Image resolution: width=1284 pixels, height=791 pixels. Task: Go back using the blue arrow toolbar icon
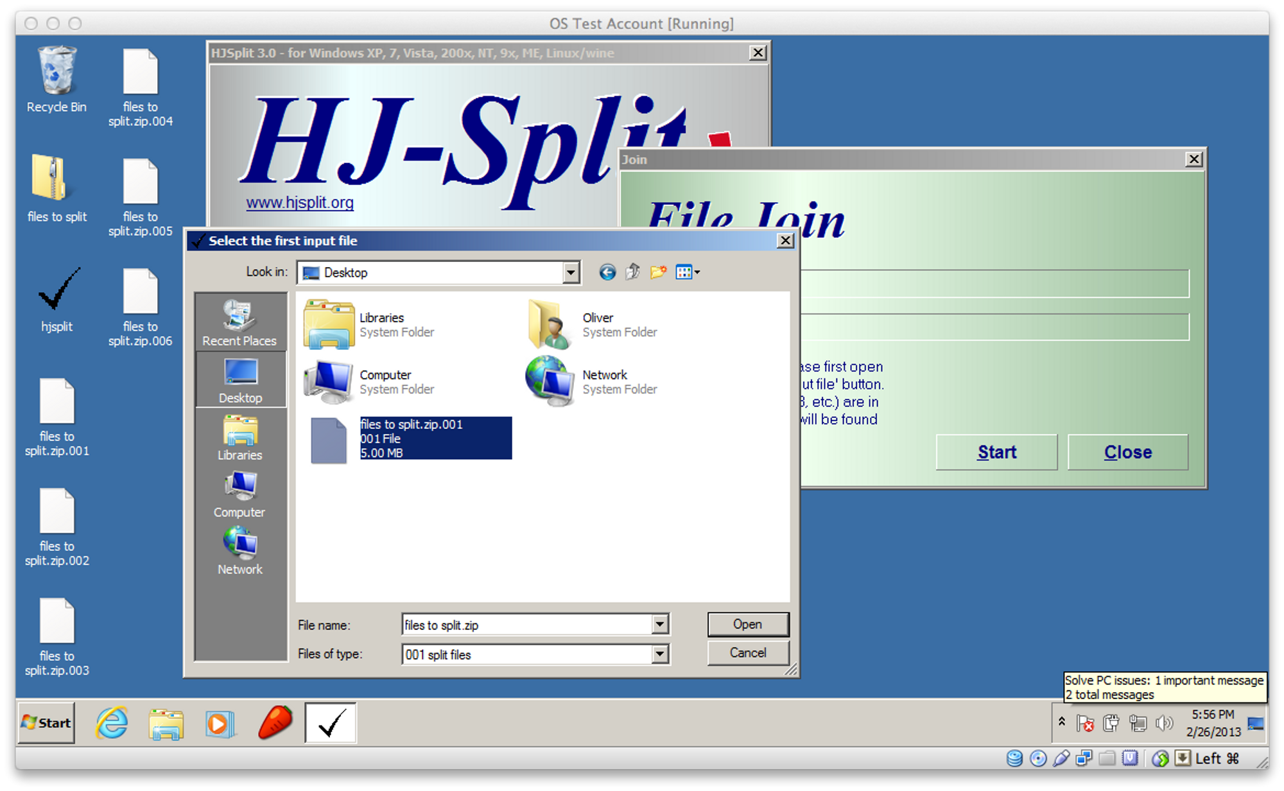click(x=607, y=272)
